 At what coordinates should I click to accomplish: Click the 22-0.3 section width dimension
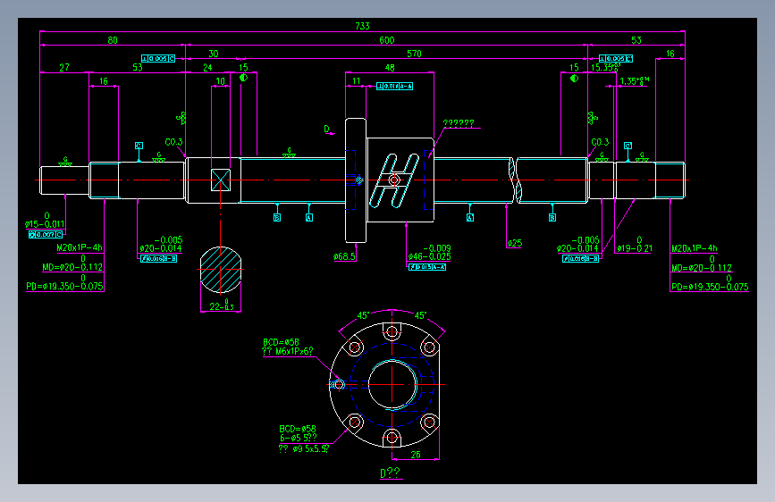click(x=222, y=305)
